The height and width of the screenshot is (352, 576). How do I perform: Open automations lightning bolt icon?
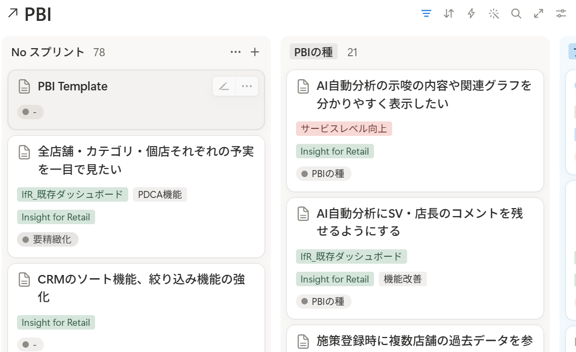pyautogui.click(x=471, y=14)
